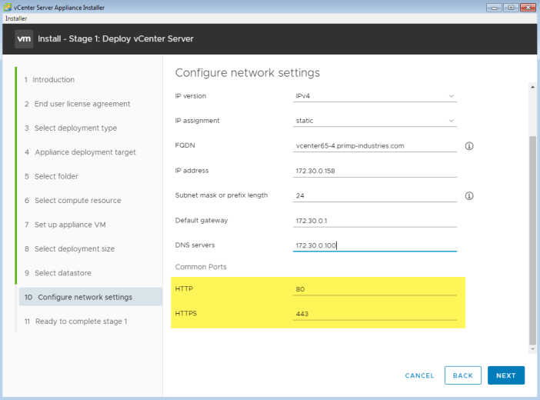This screenshot has height=400, width=540.
Task: Open the Installer menu
Action: point(16,18)
